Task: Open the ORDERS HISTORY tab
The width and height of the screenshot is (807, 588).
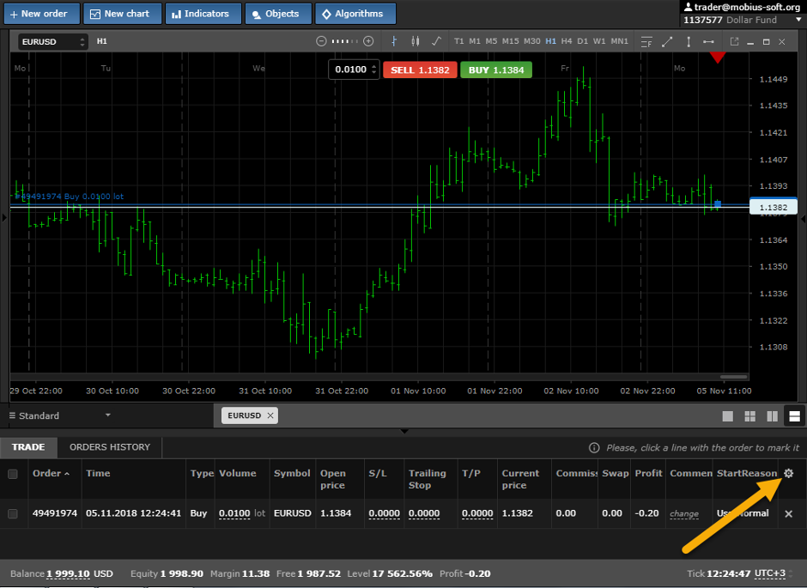Action: (110, 447)
